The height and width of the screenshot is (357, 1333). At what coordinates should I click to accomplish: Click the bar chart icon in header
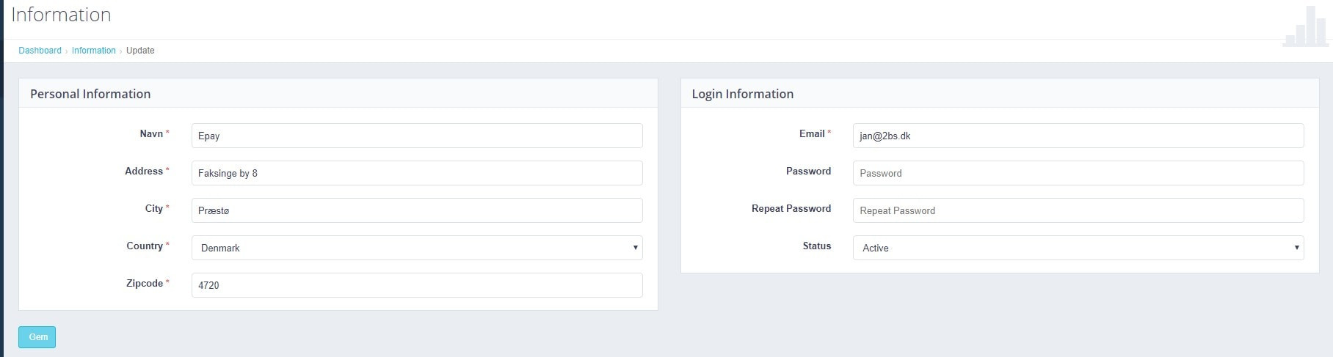point(1306,27)
